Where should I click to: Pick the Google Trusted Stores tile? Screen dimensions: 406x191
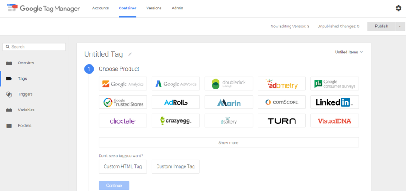tap(123, 102)
